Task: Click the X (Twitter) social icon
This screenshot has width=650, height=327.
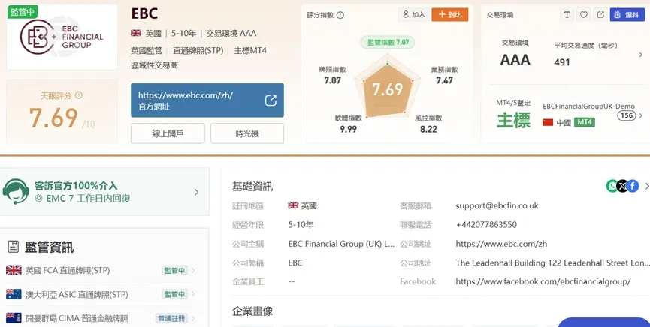Action: coord(622,186)
